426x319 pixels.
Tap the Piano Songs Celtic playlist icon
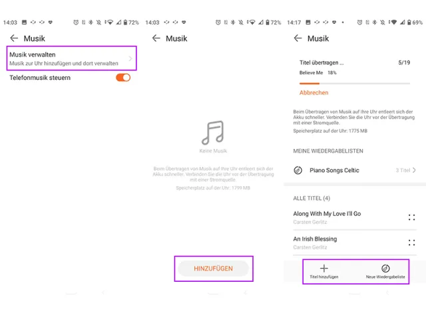298,170
